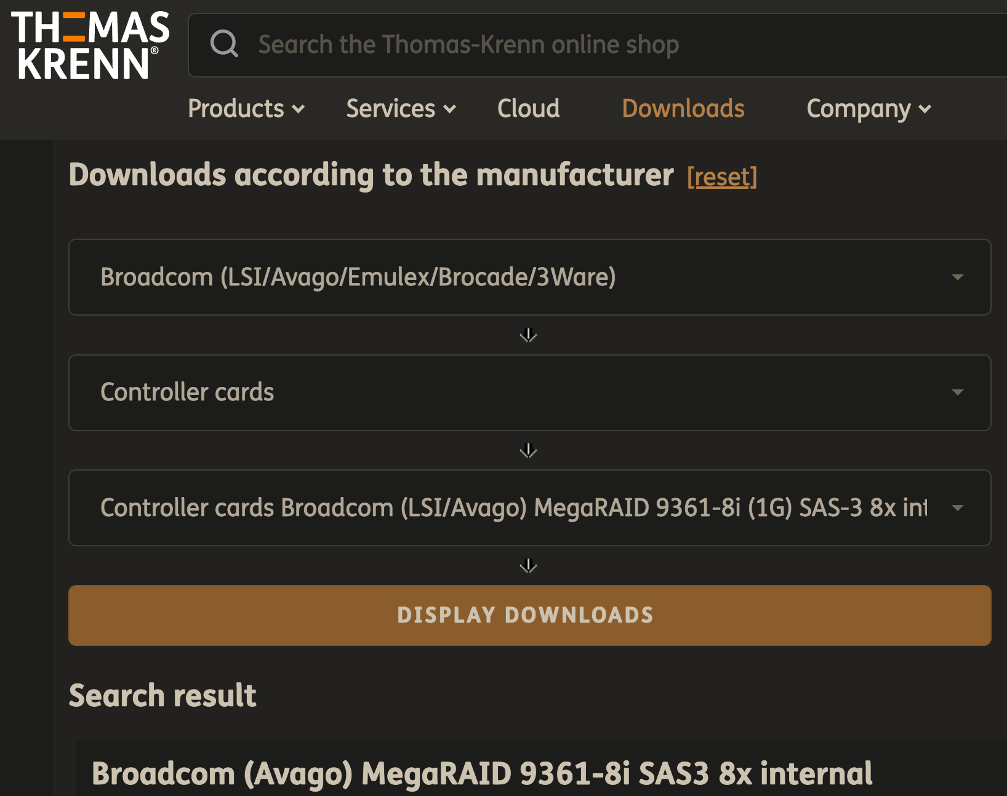Click the magnifying glass search icon
The image size is (1007, 796).
224,44
